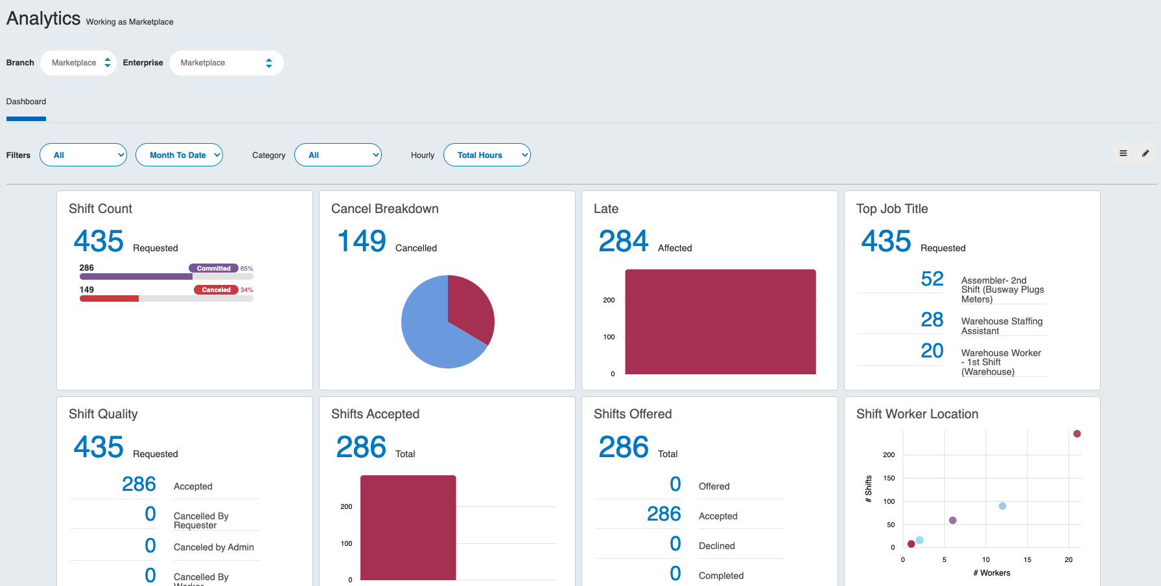Click Cancelled By Requester row
1161x586 pixels.
point(165,516)
